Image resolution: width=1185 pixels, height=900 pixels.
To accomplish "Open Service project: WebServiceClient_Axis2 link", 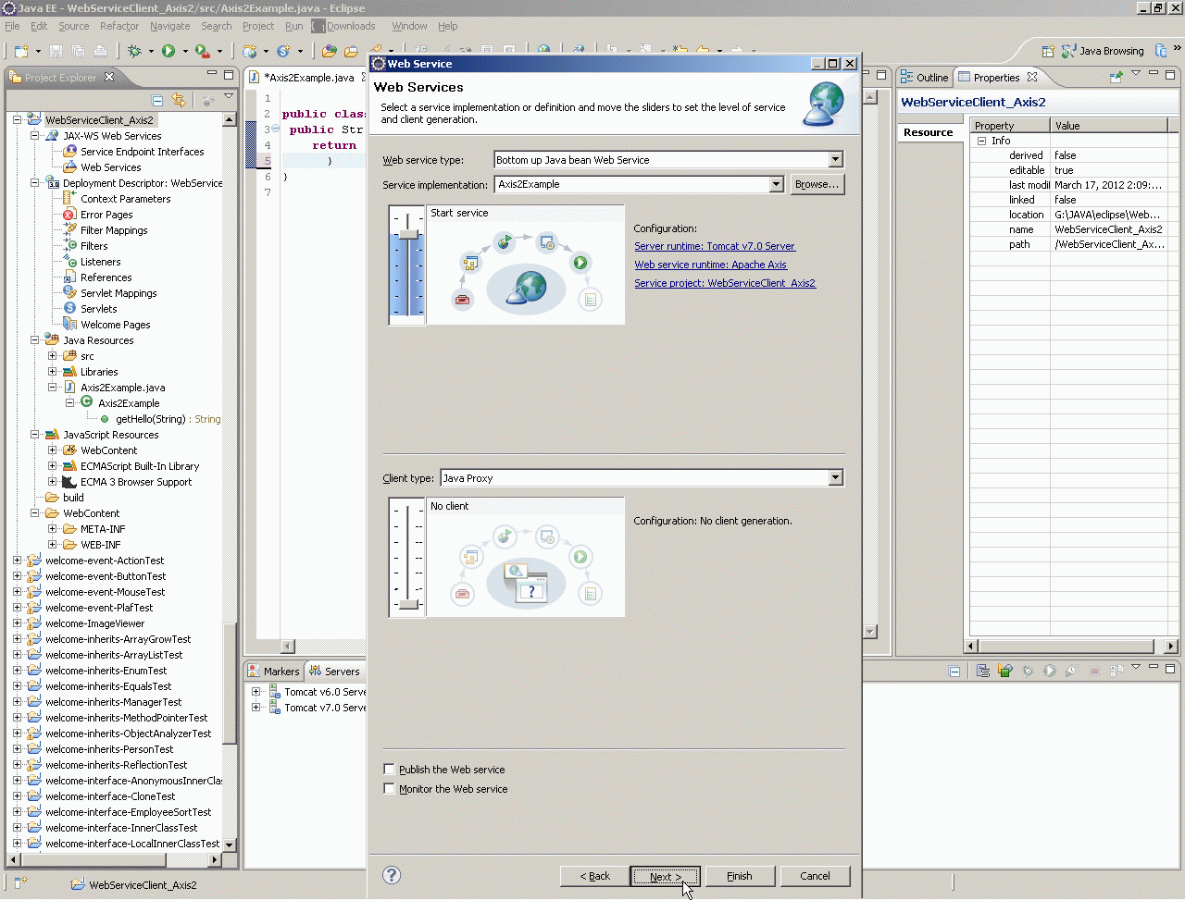I will (725, 283).
